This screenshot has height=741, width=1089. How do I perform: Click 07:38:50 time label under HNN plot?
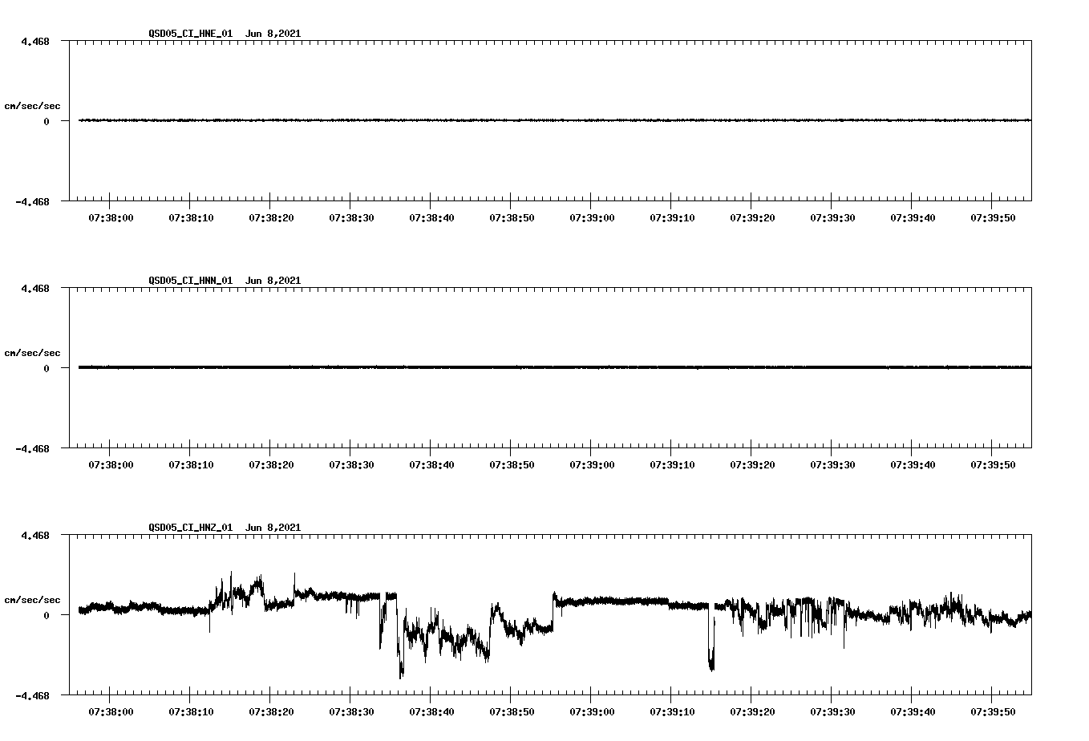(512, 464)
